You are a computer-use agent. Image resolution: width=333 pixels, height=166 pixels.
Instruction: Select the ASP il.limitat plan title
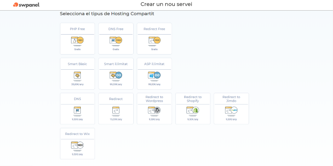click(x=155, y=64)
